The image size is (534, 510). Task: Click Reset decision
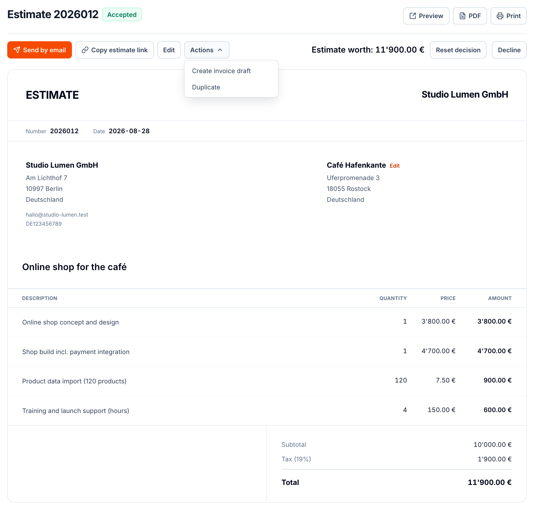458,50
